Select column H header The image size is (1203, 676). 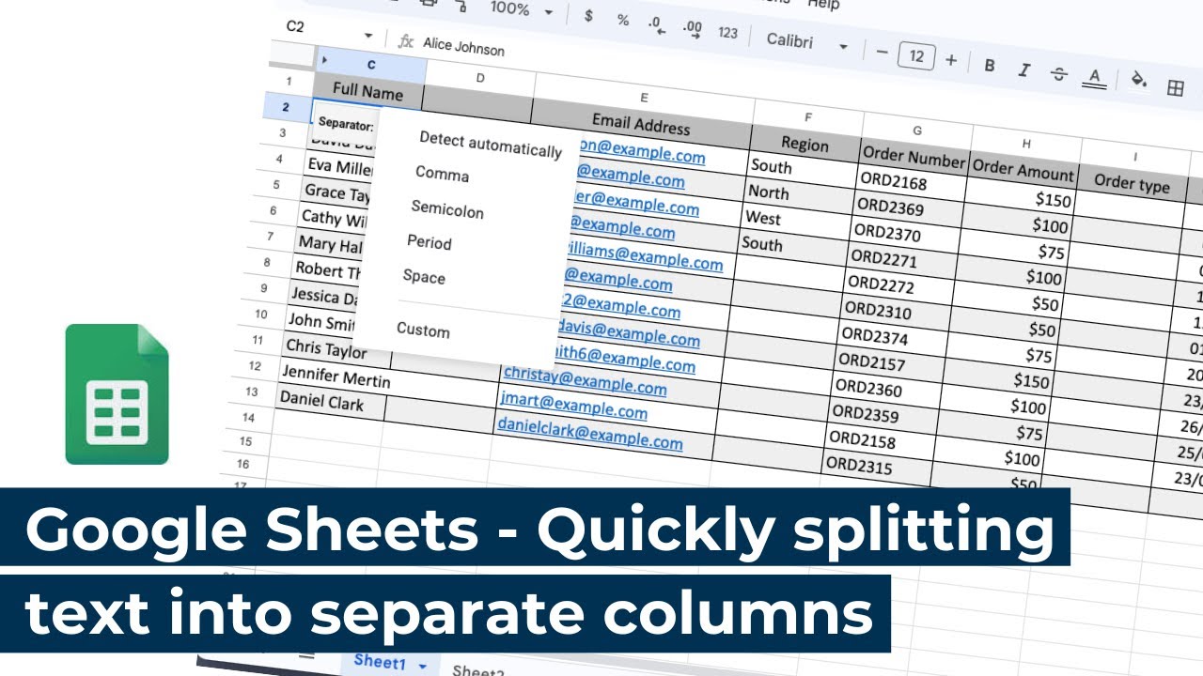(1026, 144)
